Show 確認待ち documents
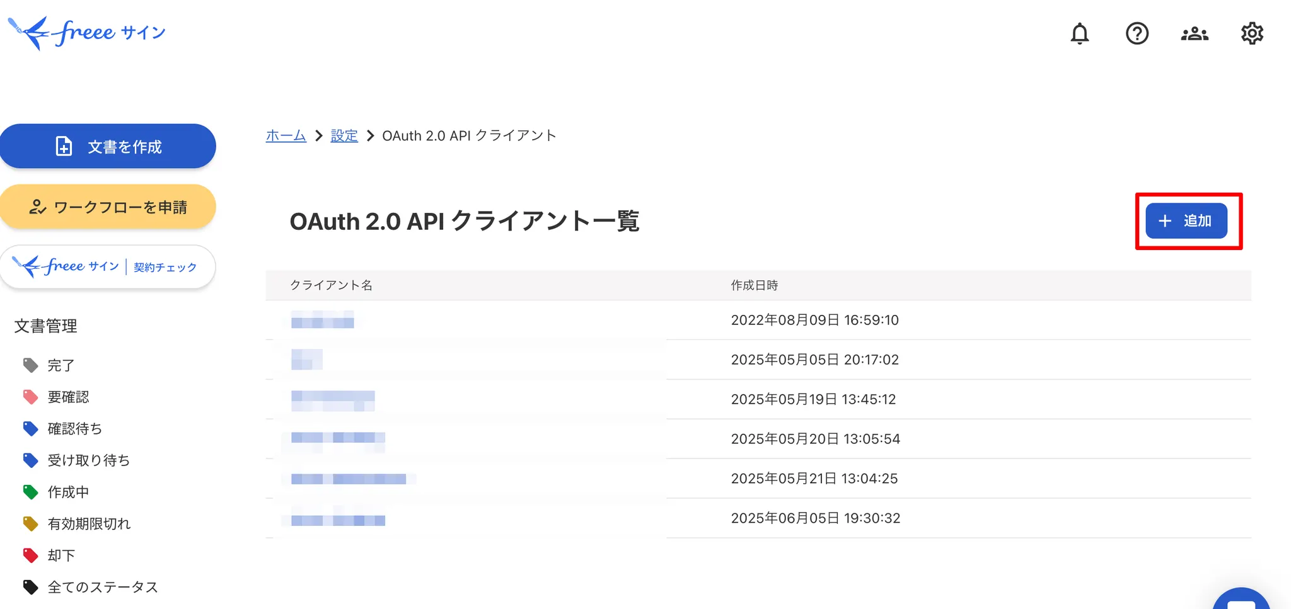This screenshot has height=609, width=1291. 74,429
